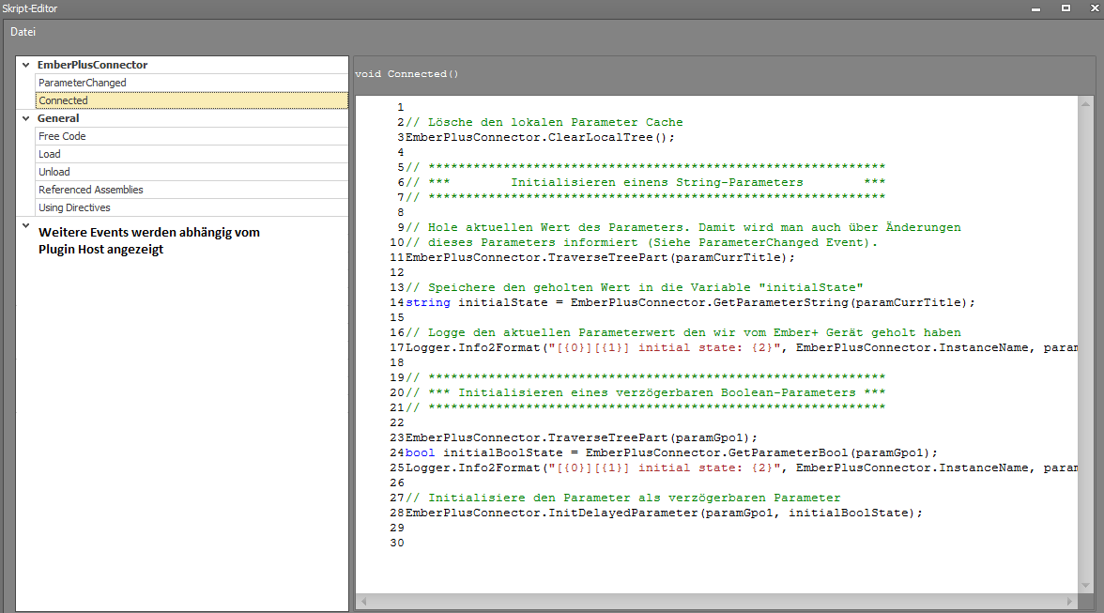Maximize the Skript-Editor window
The height and width of the screenshot is (613, 1104).
coord(1066,8)
